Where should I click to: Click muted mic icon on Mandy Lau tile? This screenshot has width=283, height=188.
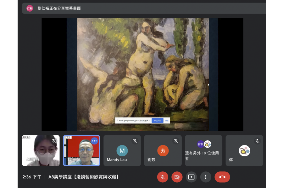[135, 141]
